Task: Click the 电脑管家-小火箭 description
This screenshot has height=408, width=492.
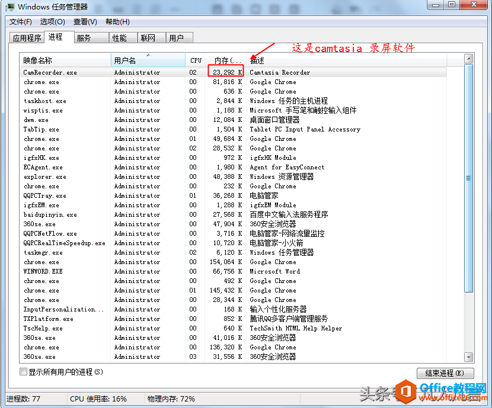Action: pyautogui.click(x=276, y=243)
